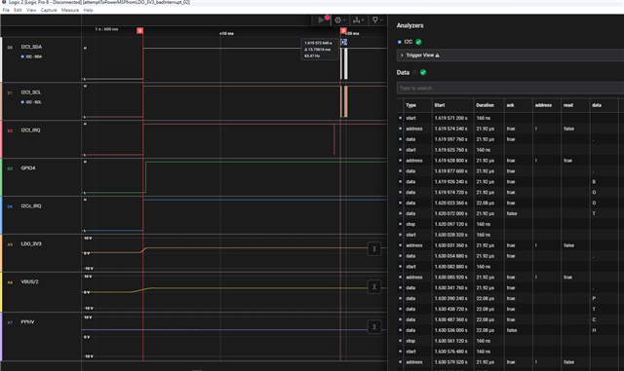Viewport: 624px width, 371px height.
Task: Select the GPIO4 channel label
Action: (x=28, y=168)
